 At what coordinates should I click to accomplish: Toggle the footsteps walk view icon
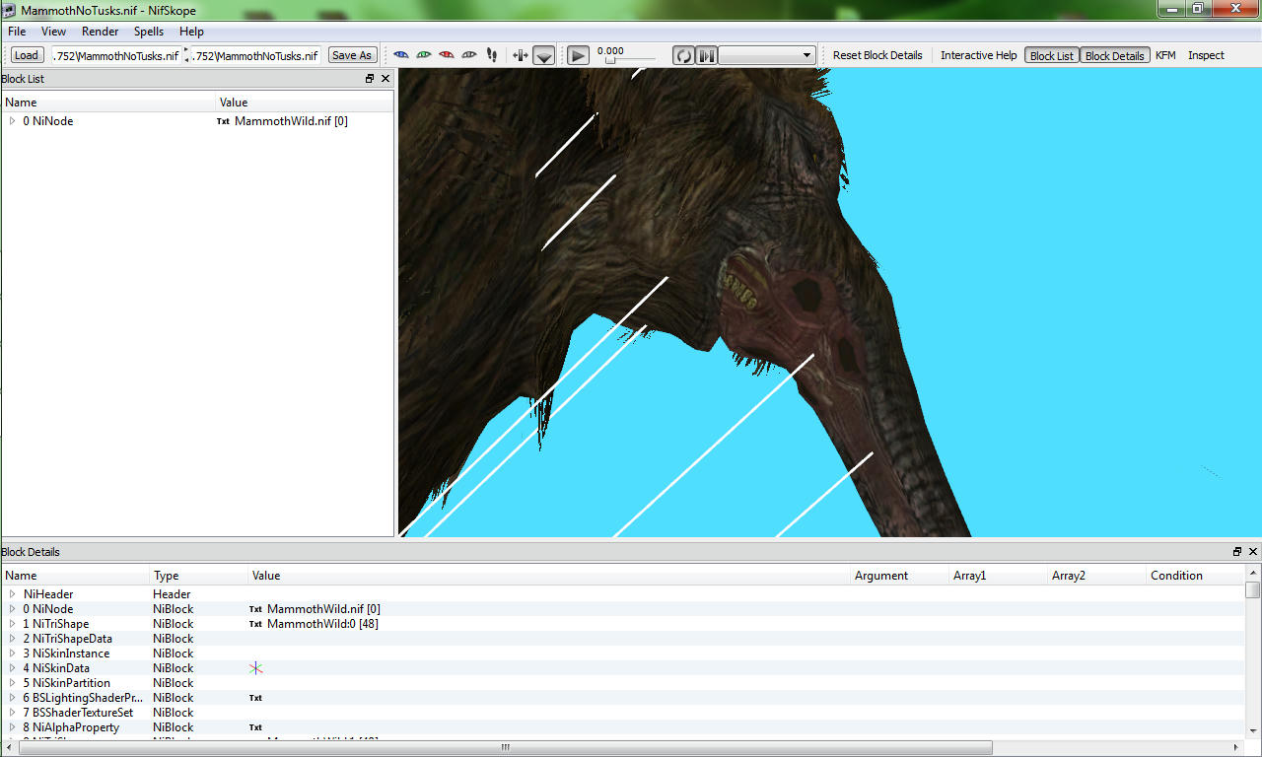(492, 55)
